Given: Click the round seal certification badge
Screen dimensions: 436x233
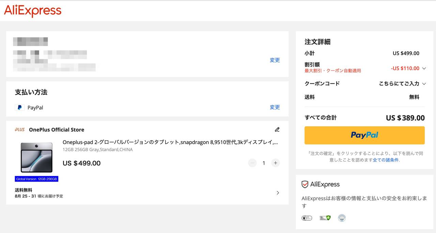Looking at the screenshot, I should (x=342, y=218).
